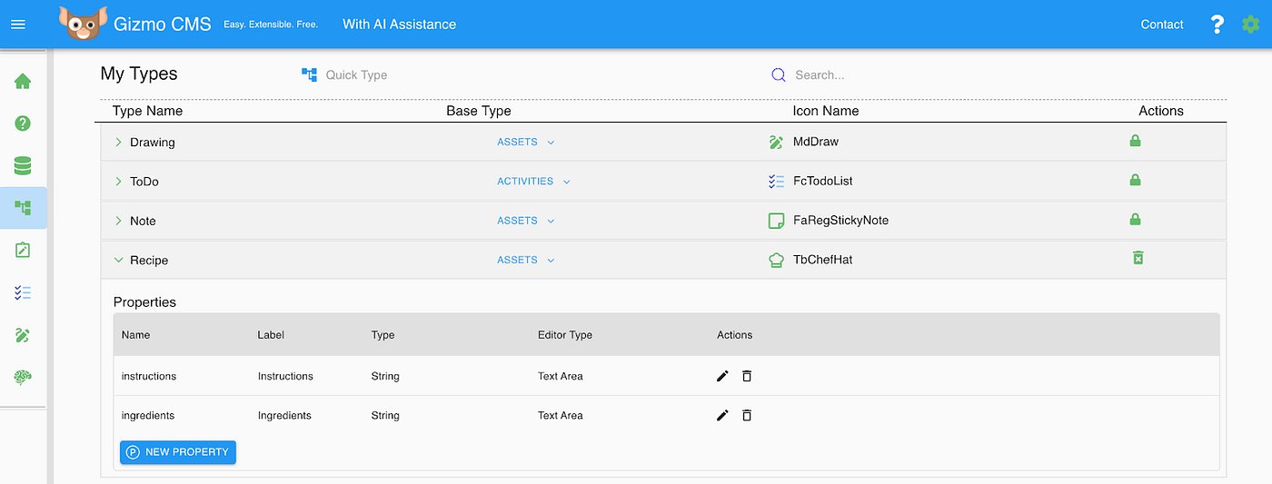This screenshot has width=1272, height=484.
Task: Select the brain AI icon in sidebar
Action: click(23, 377)
